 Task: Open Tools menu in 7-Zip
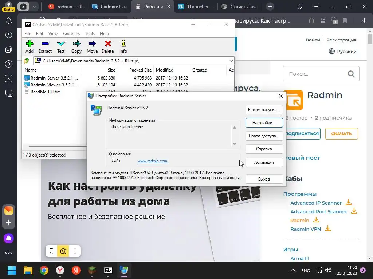tap(90, 34)
